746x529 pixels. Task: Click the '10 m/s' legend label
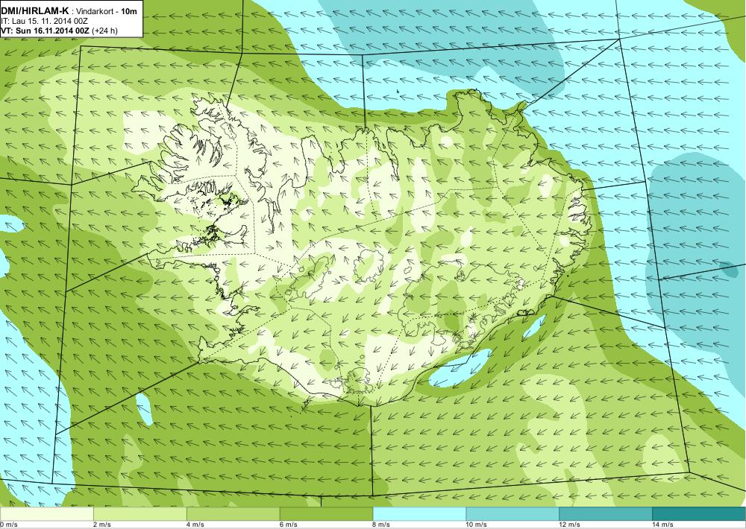point(477,525)
